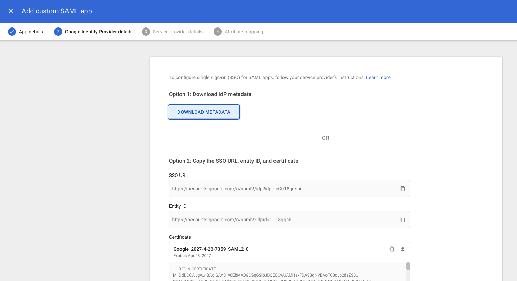Click step 2 number circle

pyautogui.click(x=58, y=32)
